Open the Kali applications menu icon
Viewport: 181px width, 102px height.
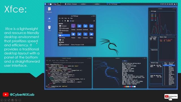[45, 4]
